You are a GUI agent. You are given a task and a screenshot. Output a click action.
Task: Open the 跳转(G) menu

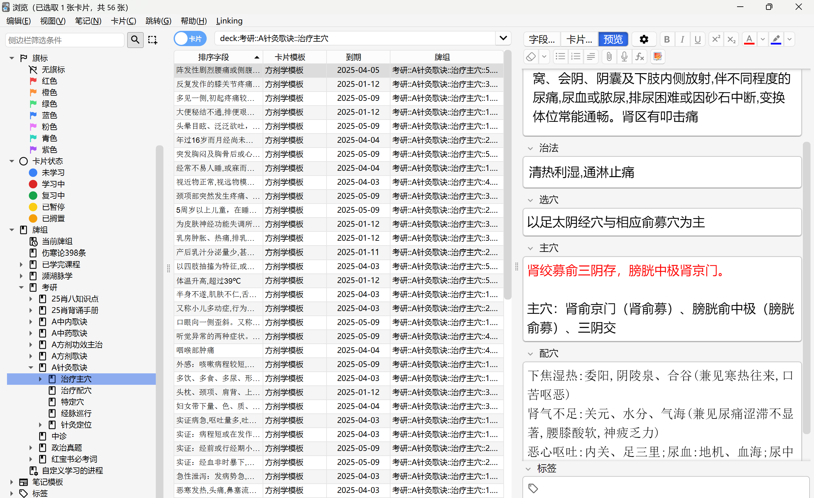pyautogui.click(x=158, y=21)
